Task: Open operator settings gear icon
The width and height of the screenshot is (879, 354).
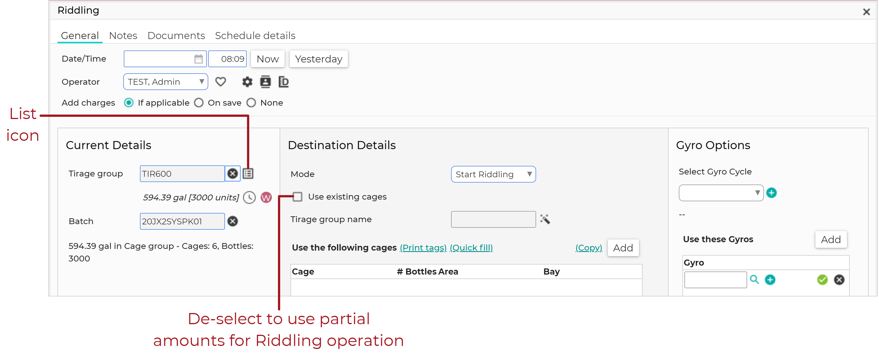Action: point(247,82)
